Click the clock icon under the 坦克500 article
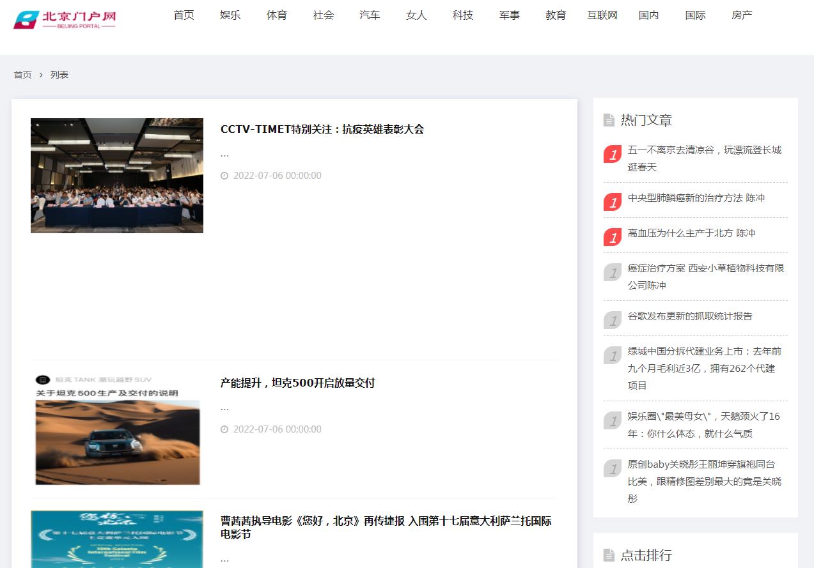This screenshot has height=568, width=814. (224, 429)
